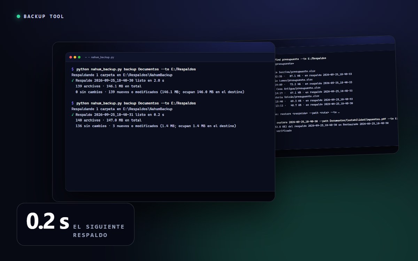The width and height of the screenshot is (418, 261).
Task: Click the 'Casa Antigua/presupuesto.xlsx' result in the rear window
Action: (298, 88)
